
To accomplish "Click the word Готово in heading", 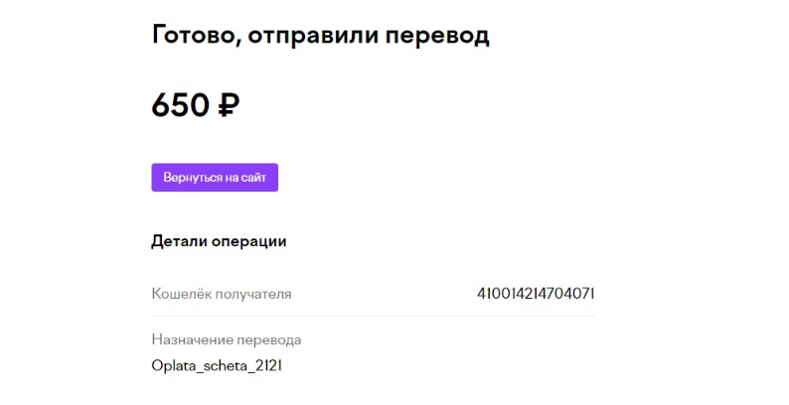I will pyautogui.click(x=195, y=36).
